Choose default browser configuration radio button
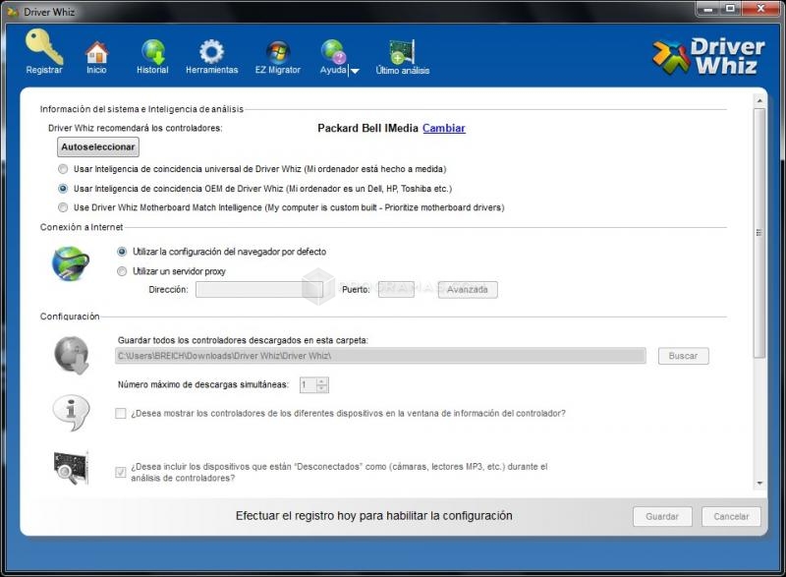The width and height of the screenshot is (786, 577). click(122, 252)
